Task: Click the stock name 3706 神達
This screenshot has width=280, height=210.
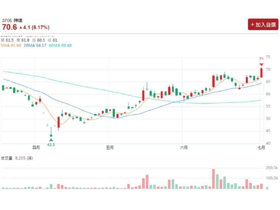Action: 13,21
